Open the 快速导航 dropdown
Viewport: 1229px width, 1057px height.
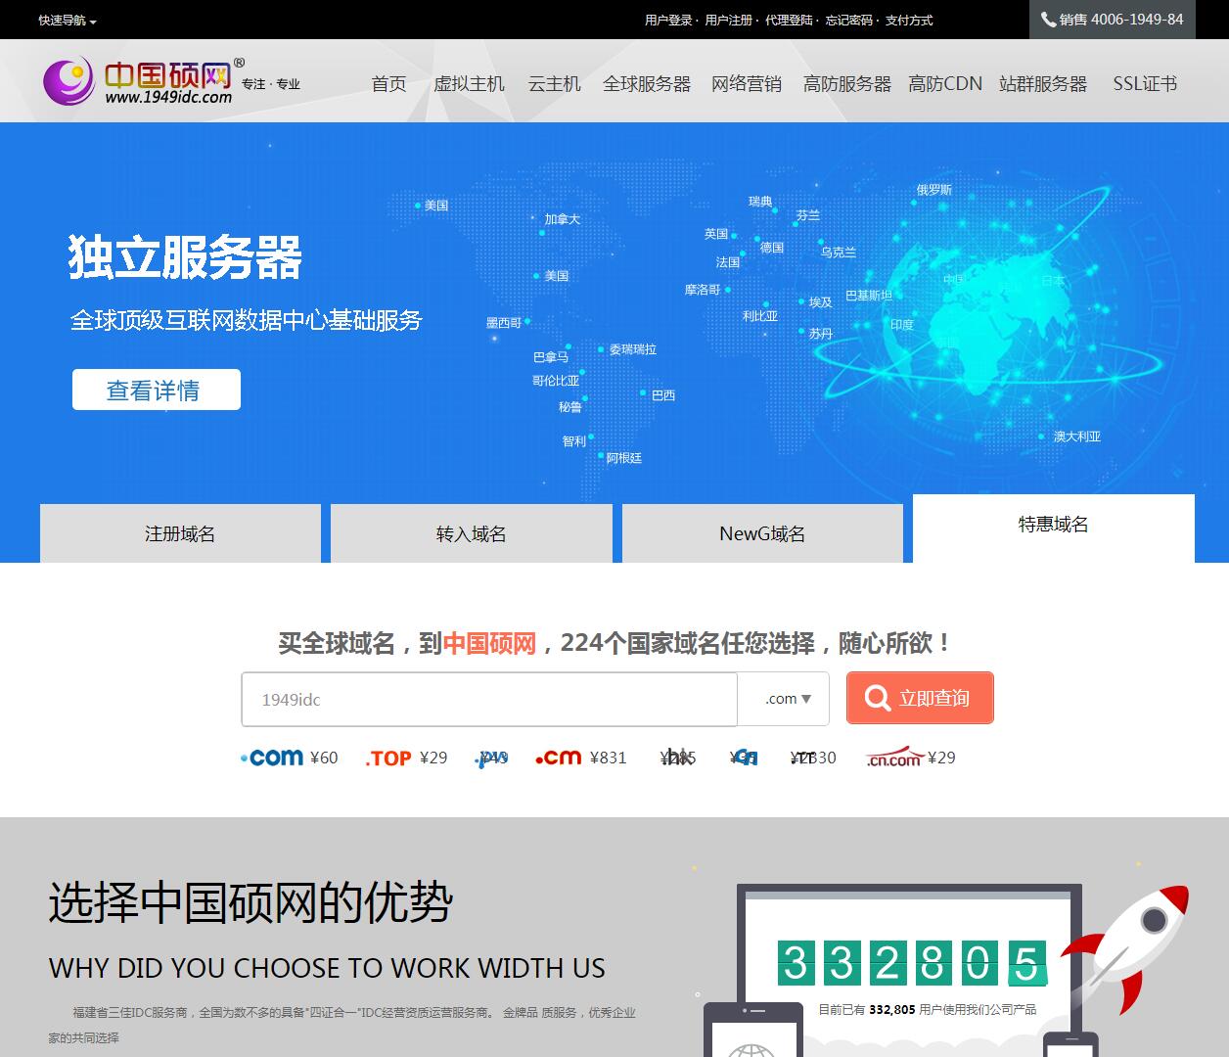coord(68,20)
